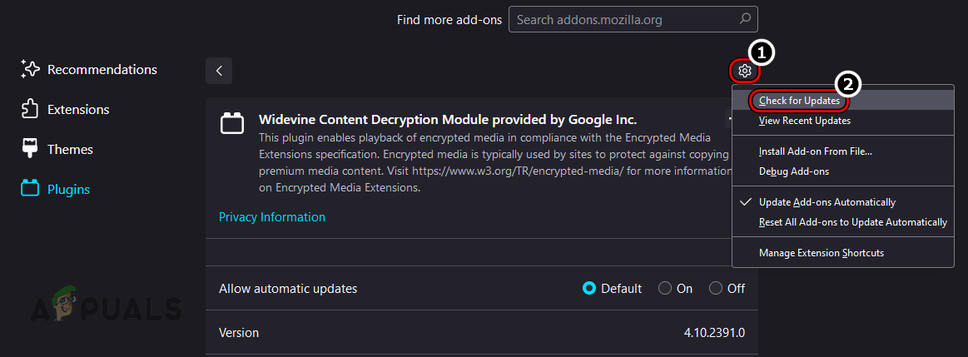Turn automatic updates On
968x357 pixels.
click(665, 289)
